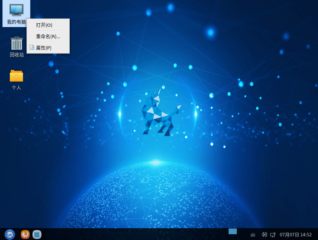The width and height of the screenshot is (318, 240).
Task: Choose 重命名(R)... from the context menu
Action: pos(48,36)
